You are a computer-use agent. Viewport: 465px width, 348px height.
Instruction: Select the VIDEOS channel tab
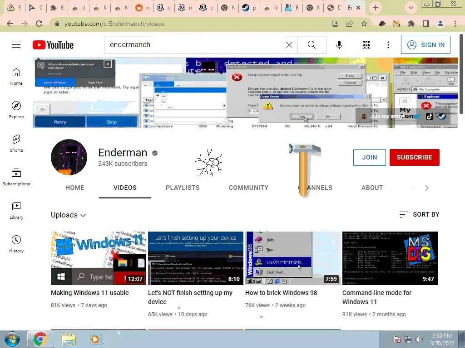(125, 188)
